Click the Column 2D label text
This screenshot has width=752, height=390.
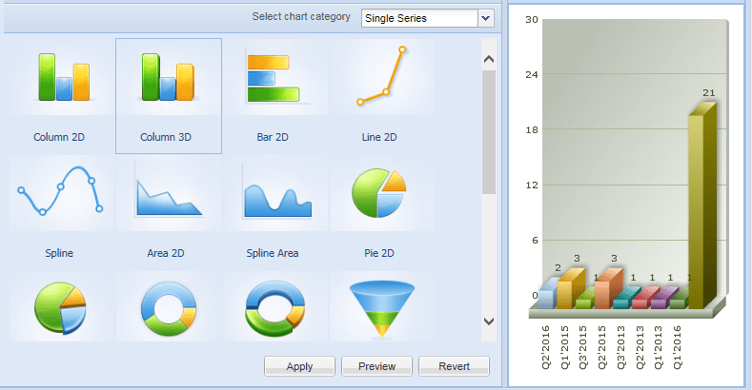click(x=59, y=137)
